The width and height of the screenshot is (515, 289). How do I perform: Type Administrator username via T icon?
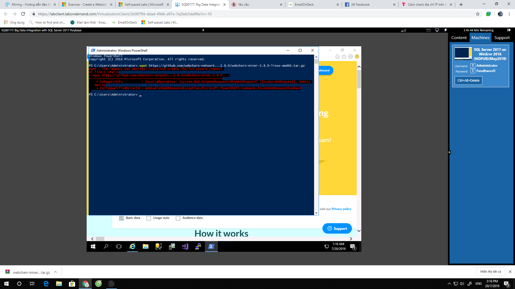(x=473, y=66)
